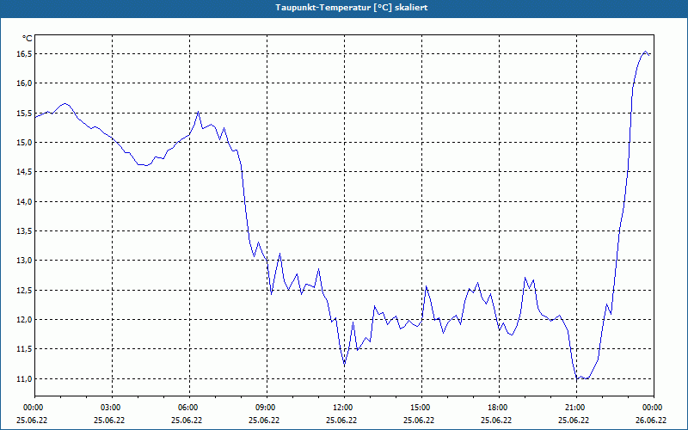The width and height of the screenshot is (688, 430).
Task: Select the 25.06.22 date under 03:00
Action: 109,421
